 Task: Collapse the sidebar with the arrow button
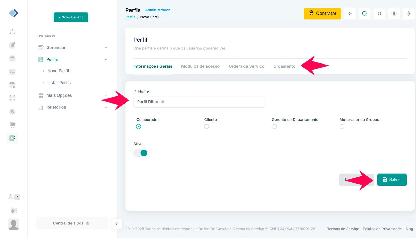[x=117, y=224]
